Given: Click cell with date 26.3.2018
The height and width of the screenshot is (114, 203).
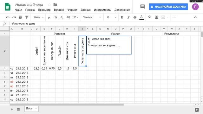Looking at the screenshot, I should [x=22, y=91].
